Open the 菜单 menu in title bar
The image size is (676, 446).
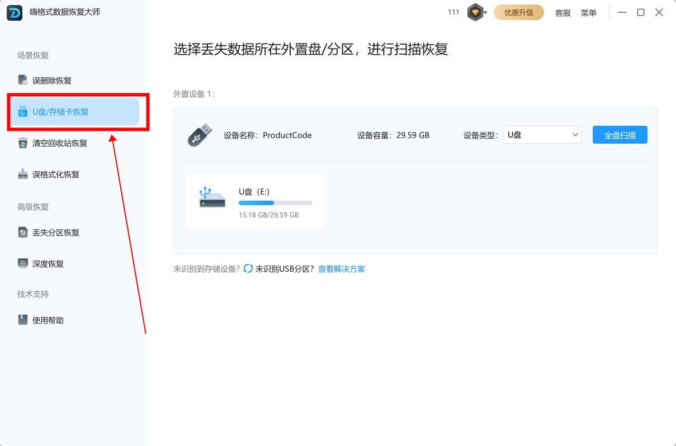589,13
